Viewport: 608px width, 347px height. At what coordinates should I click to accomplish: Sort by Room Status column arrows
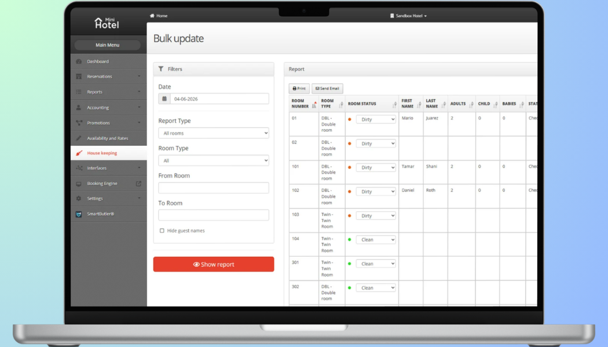394,104
